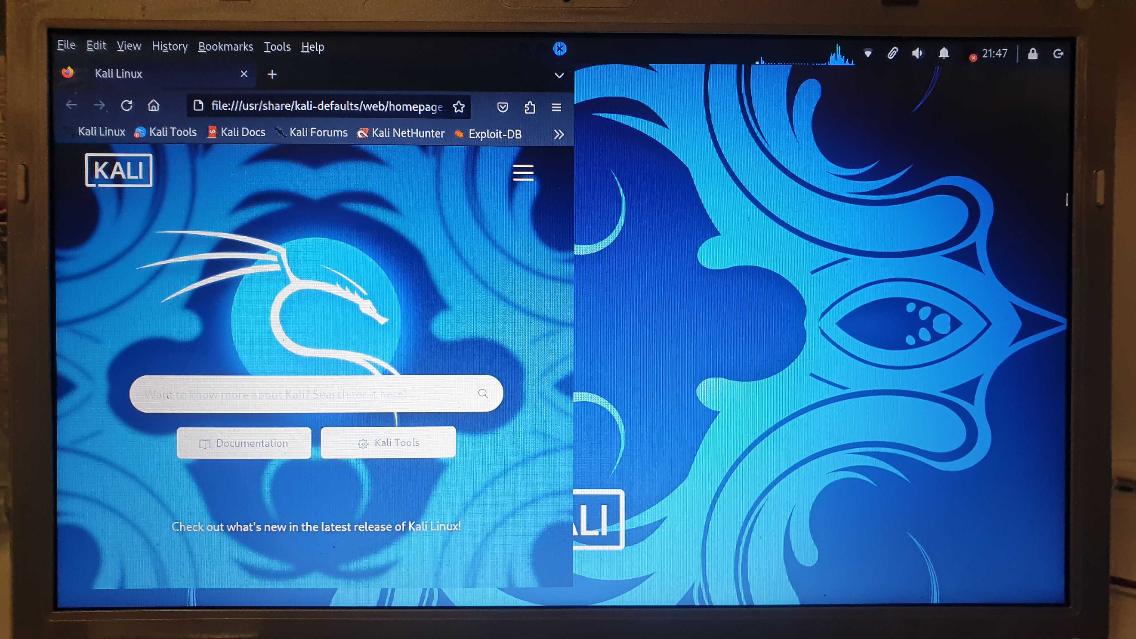Save page to Pocket
The height and width of the screenshot is (639, 1136).
click(503, 107)
